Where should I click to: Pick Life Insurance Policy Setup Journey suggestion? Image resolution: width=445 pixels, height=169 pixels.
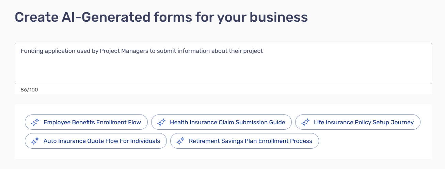coord(363,122)
